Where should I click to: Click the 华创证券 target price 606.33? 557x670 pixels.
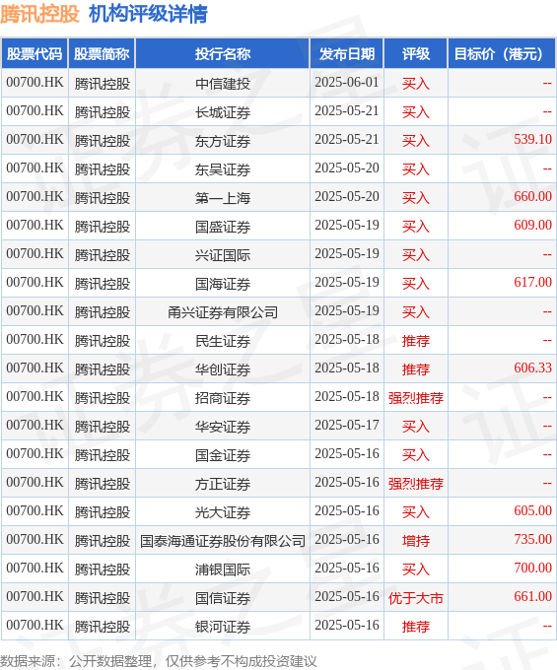(532, 368)
